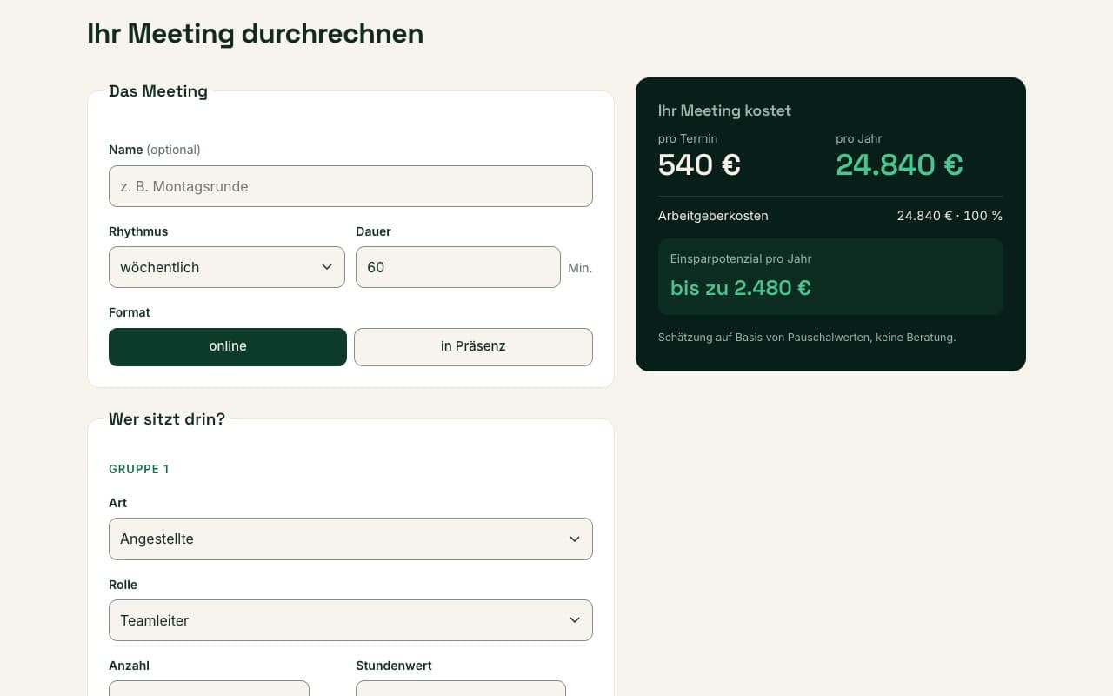Click the 24.840 € pro Jahr value

click(899, 164)
